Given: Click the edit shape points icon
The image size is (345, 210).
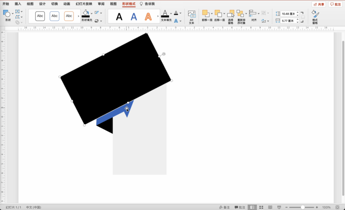Looking at the screenshot, I should click(17, 17).
